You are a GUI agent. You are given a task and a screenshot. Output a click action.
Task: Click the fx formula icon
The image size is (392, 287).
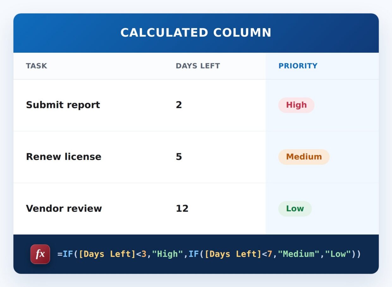click(40, 254)
